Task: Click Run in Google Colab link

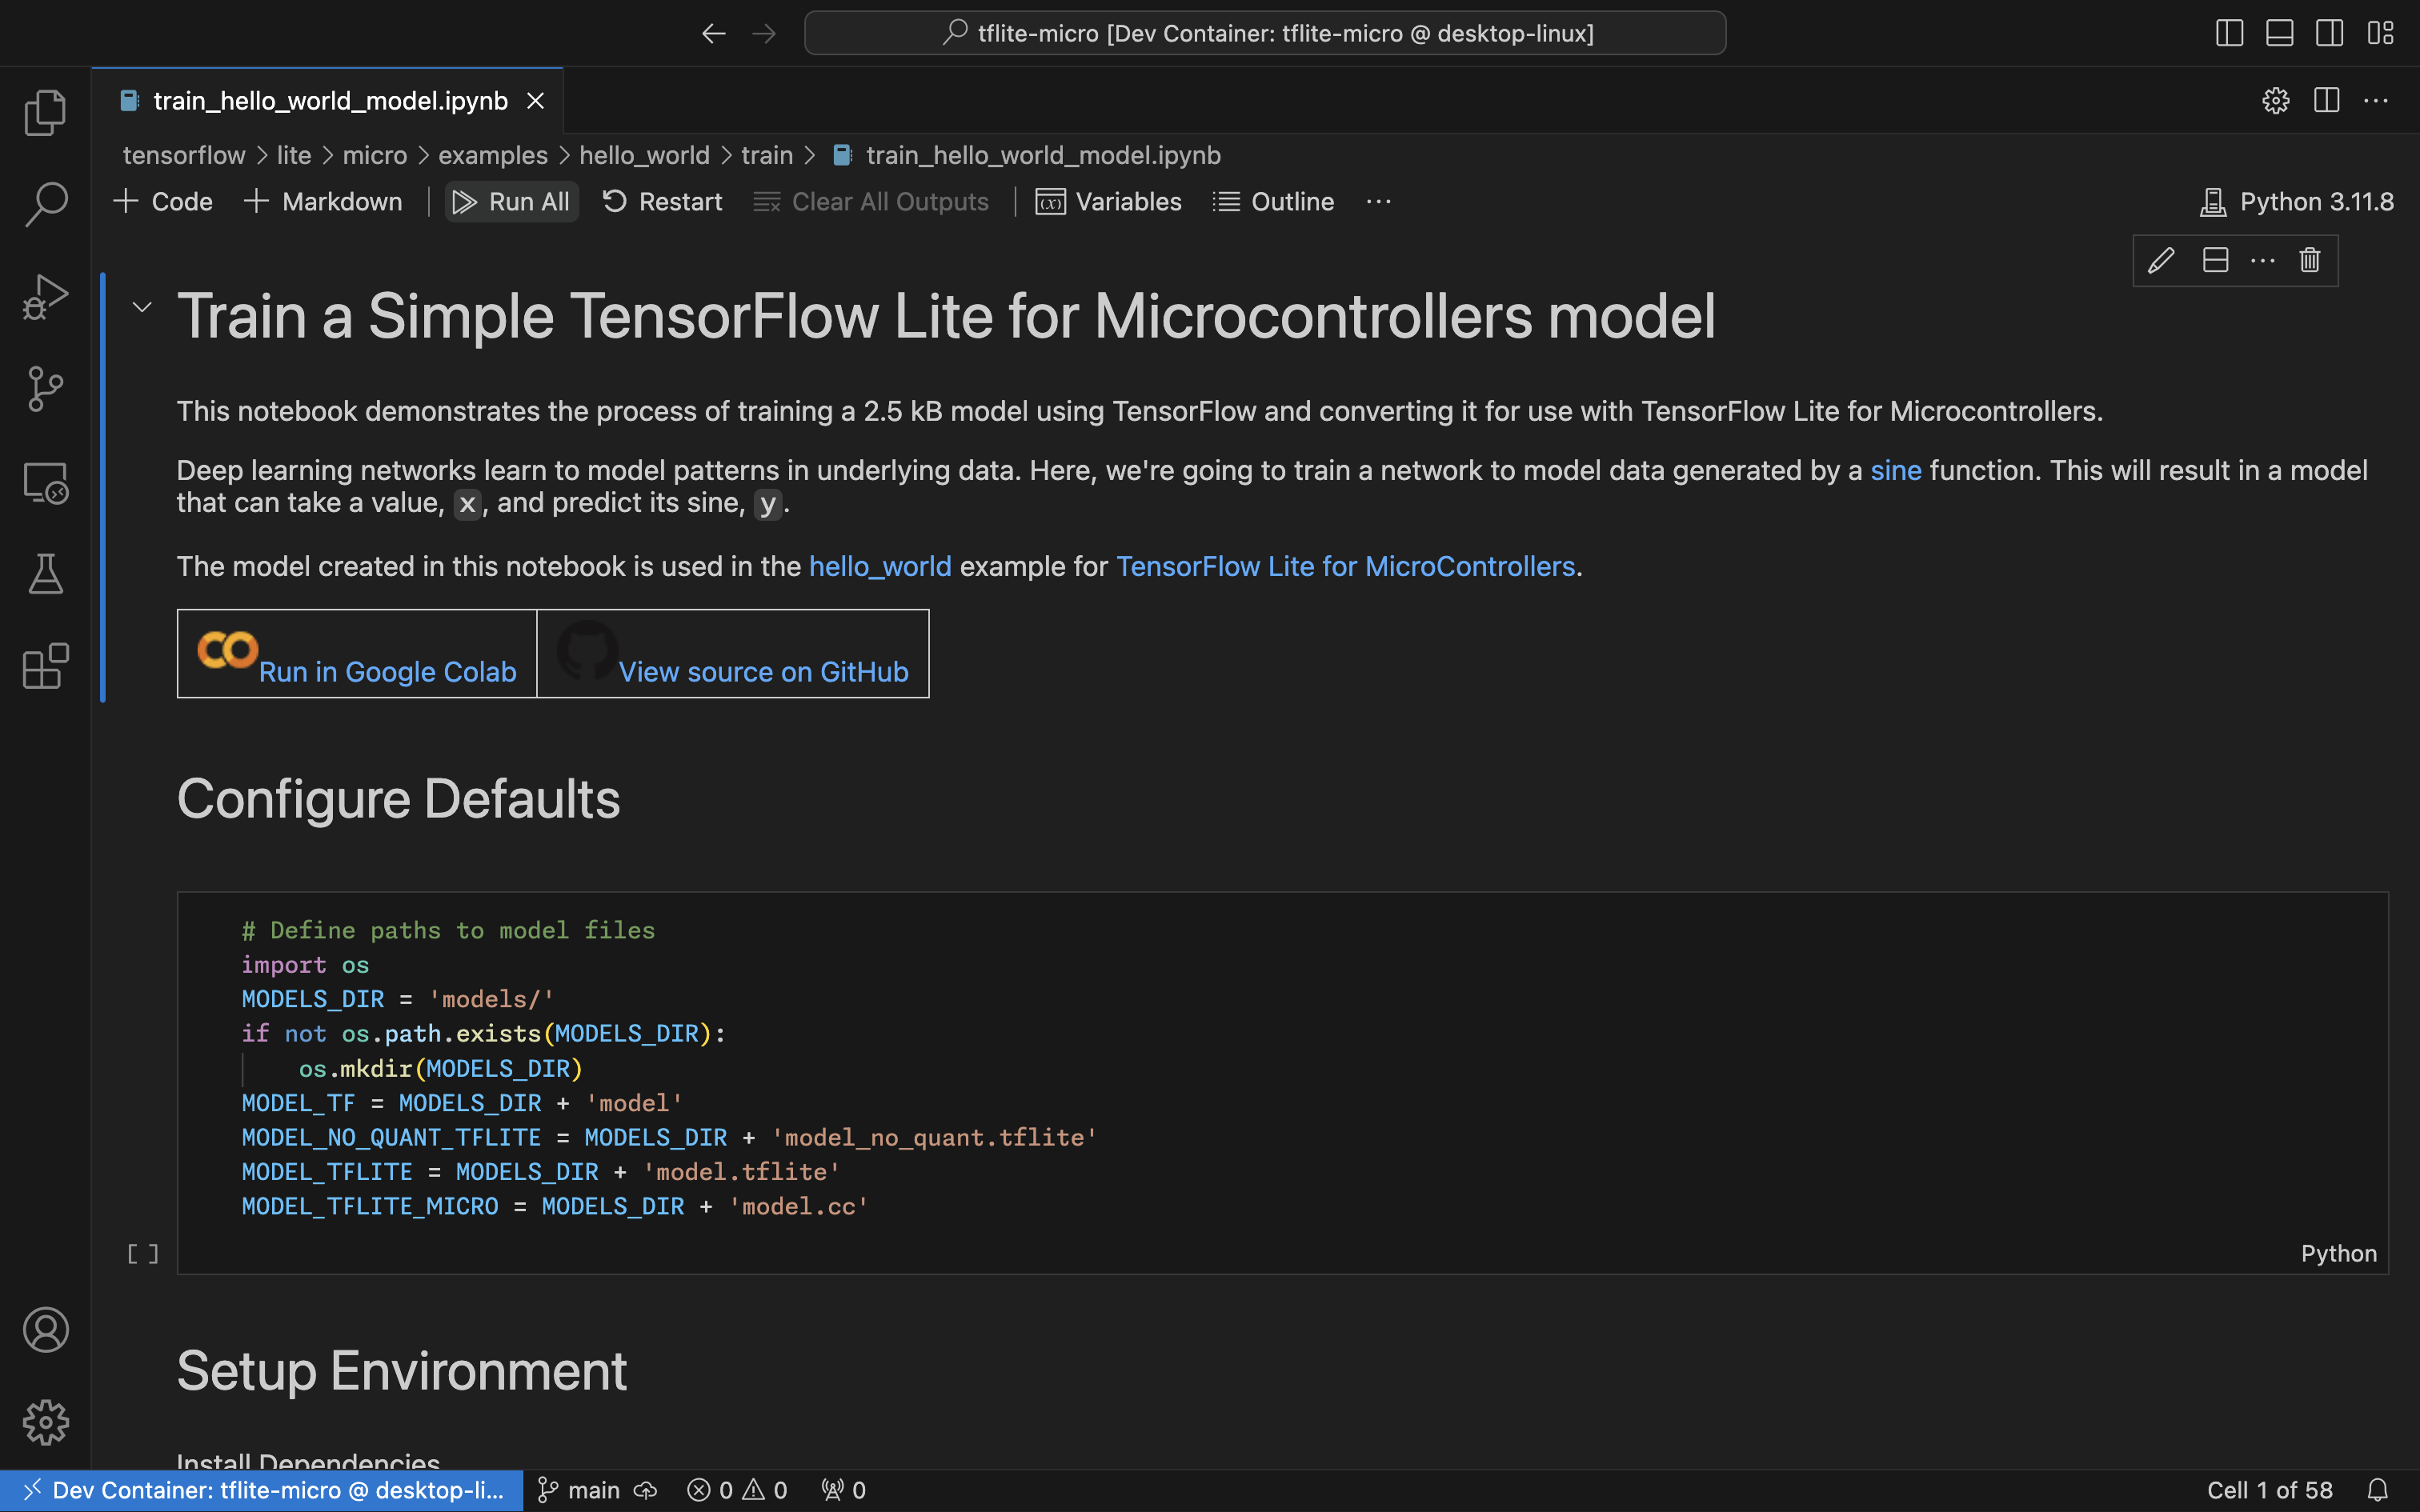Action: pyautogui.click(x=388, y=672)
